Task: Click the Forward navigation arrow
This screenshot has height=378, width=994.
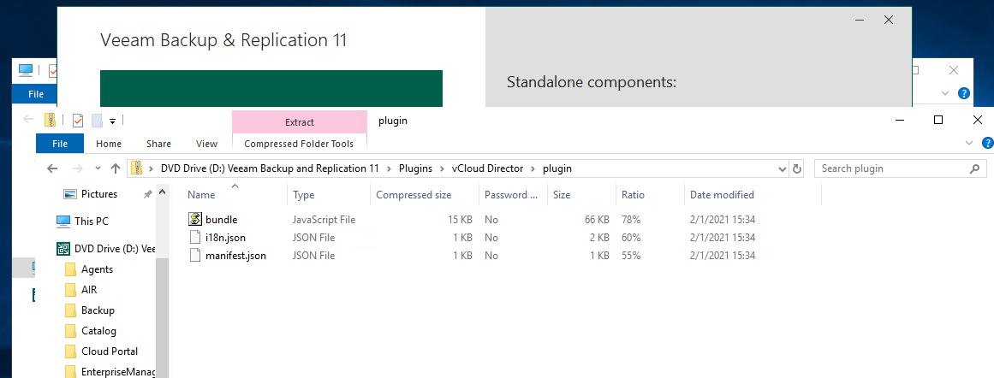Action: [77, 168]
